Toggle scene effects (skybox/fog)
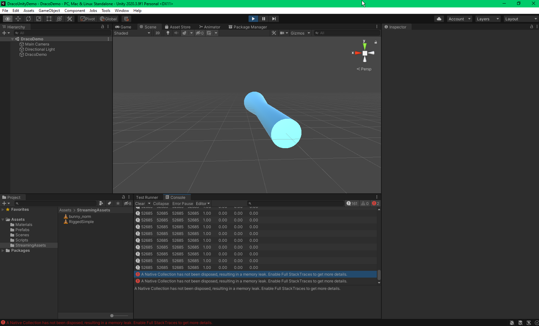Screen dimensions: 539x326 (x=184, y=33)
